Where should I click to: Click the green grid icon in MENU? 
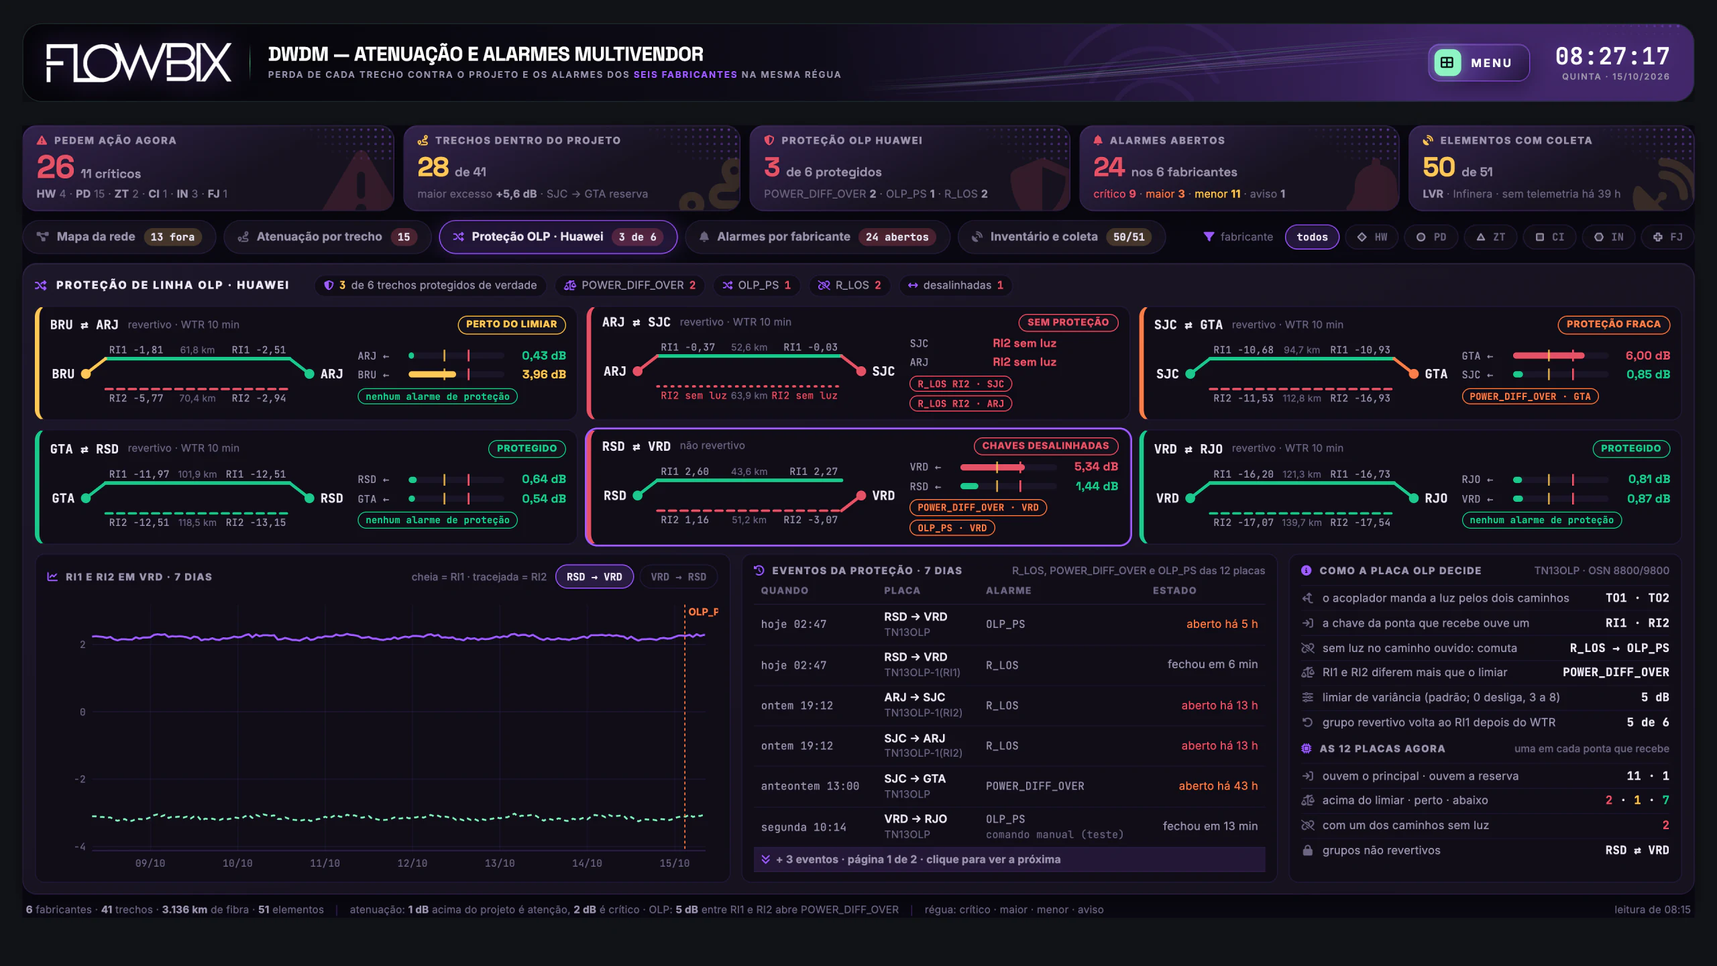[x=1447, y=62]
